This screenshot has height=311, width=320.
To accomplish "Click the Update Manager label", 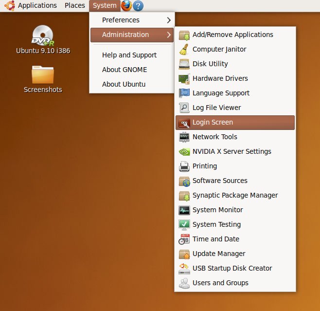I will (219, 254).
